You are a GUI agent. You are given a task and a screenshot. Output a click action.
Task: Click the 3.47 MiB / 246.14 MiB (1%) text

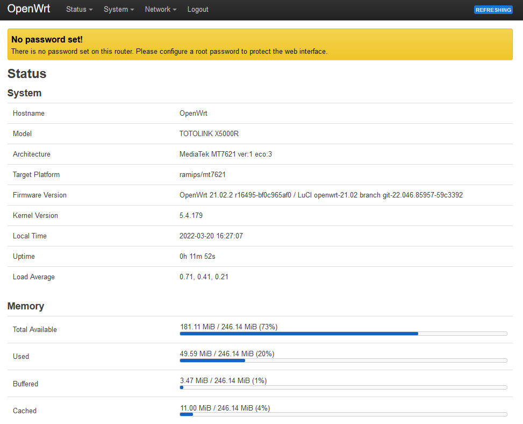coord(224,380)
